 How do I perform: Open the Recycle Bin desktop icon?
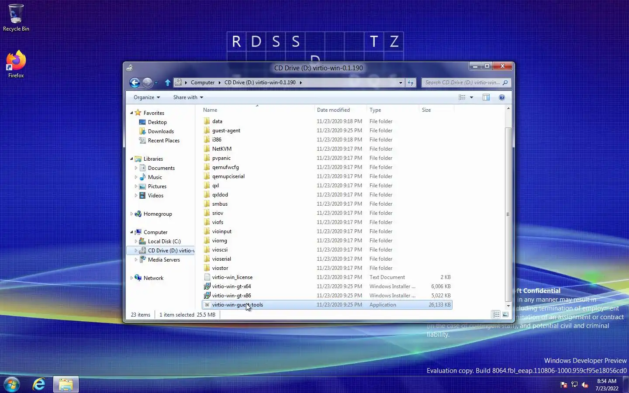point(16,18)
